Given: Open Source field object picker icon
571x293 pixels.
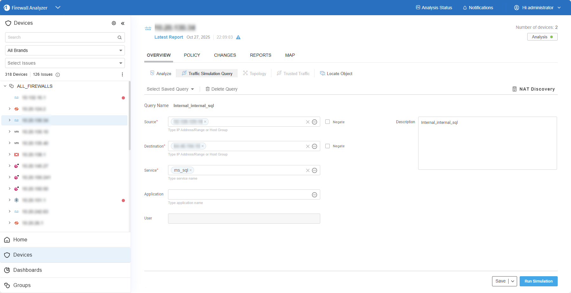Looking at the screenshot, I should pyautogui.click(x=315, y=122).
